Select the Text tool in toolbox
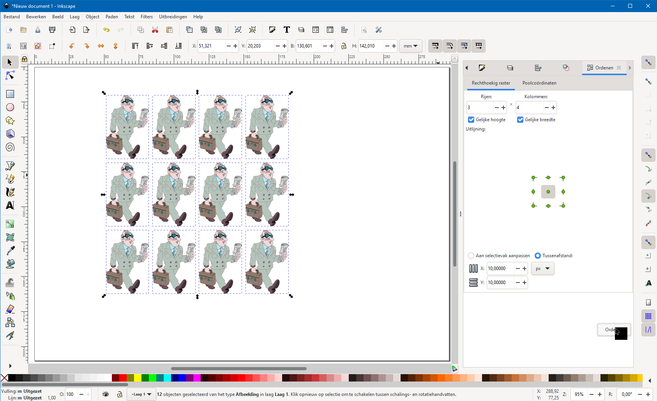 [x=10, y=205]
